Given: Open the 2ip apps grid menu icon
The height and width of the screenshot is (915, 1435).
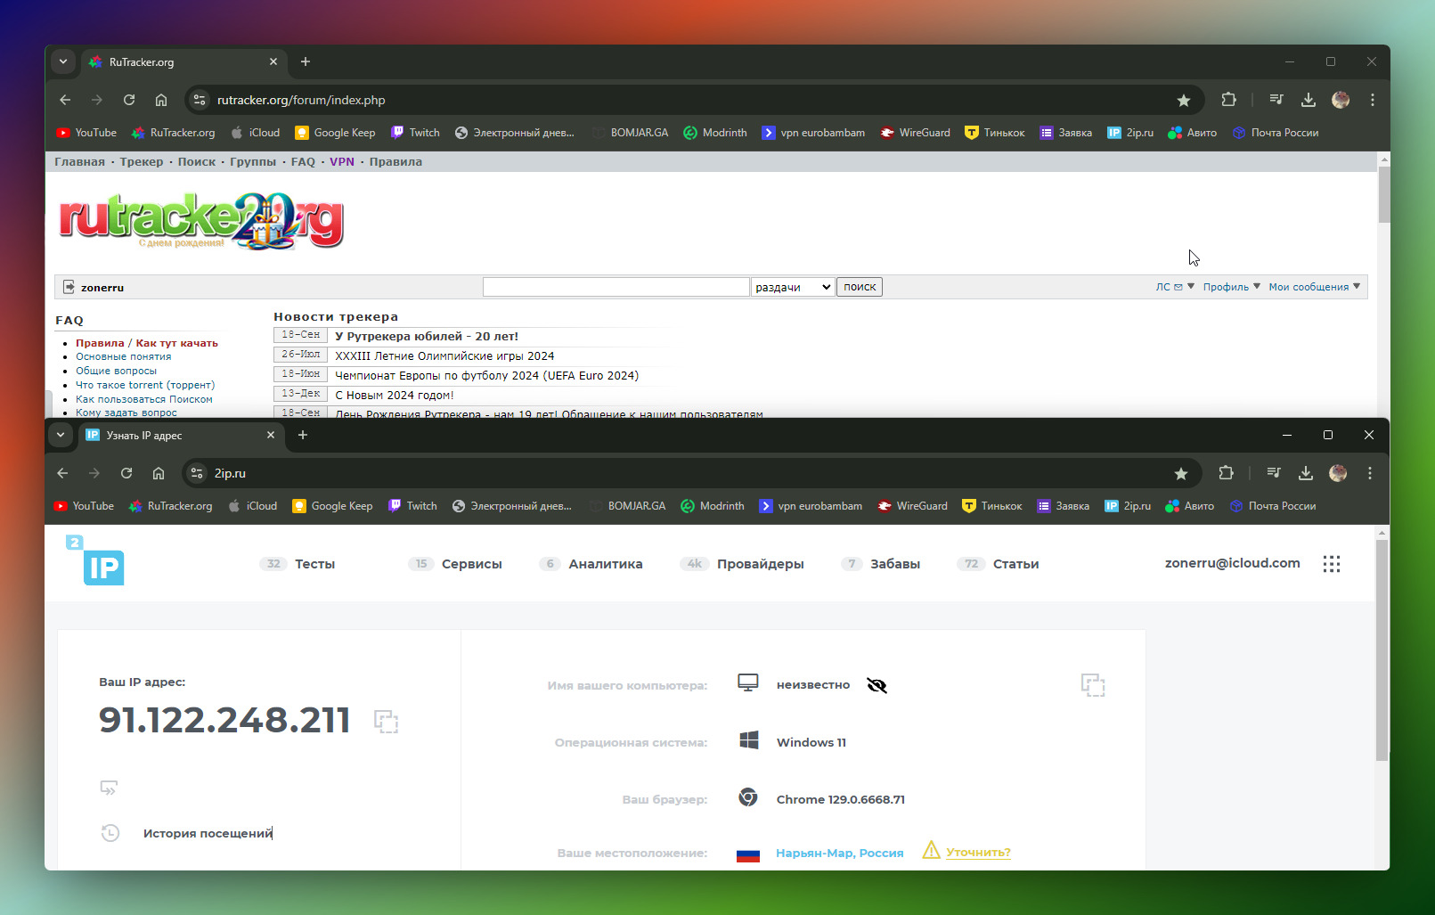Looking at the screenshot, I should point(1332,564).
